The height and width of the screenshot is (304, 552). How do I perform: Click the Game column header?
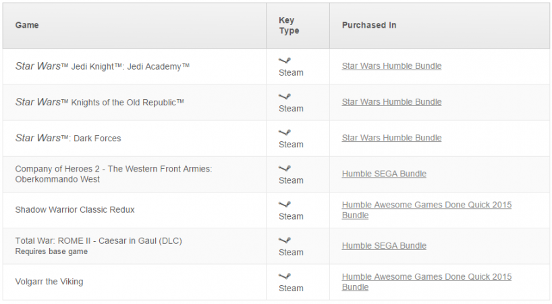click(27, 26)
